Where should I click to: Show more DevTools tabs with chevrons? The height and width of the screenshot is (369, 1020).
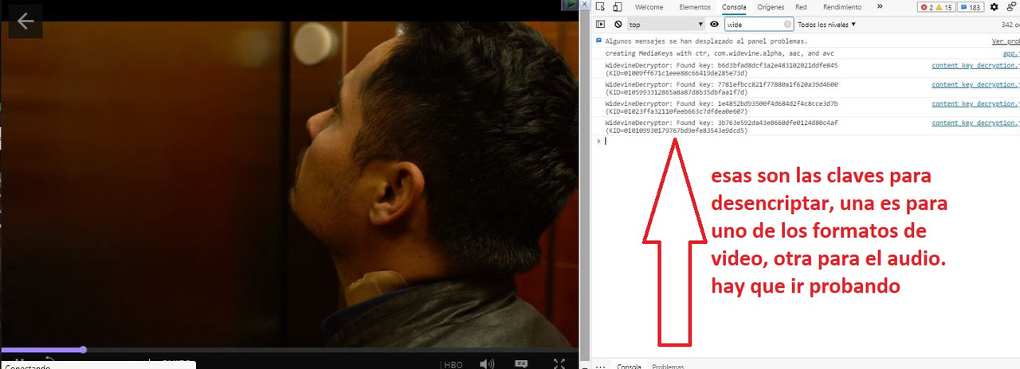(880, 7)
